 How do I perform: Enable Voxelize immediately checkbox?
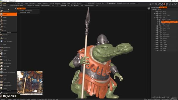[x=18, y=11]
